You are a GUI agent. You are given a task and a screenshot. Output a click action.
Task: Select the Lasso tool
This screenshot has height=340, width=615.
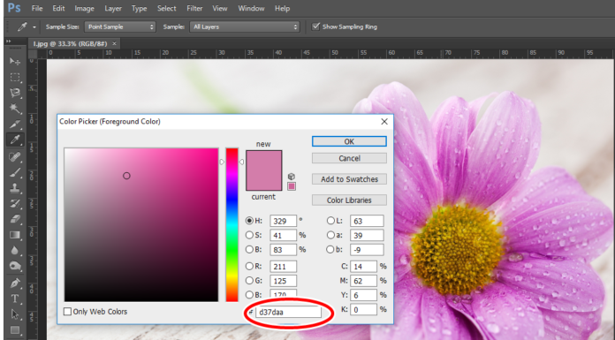pos(15,93)
